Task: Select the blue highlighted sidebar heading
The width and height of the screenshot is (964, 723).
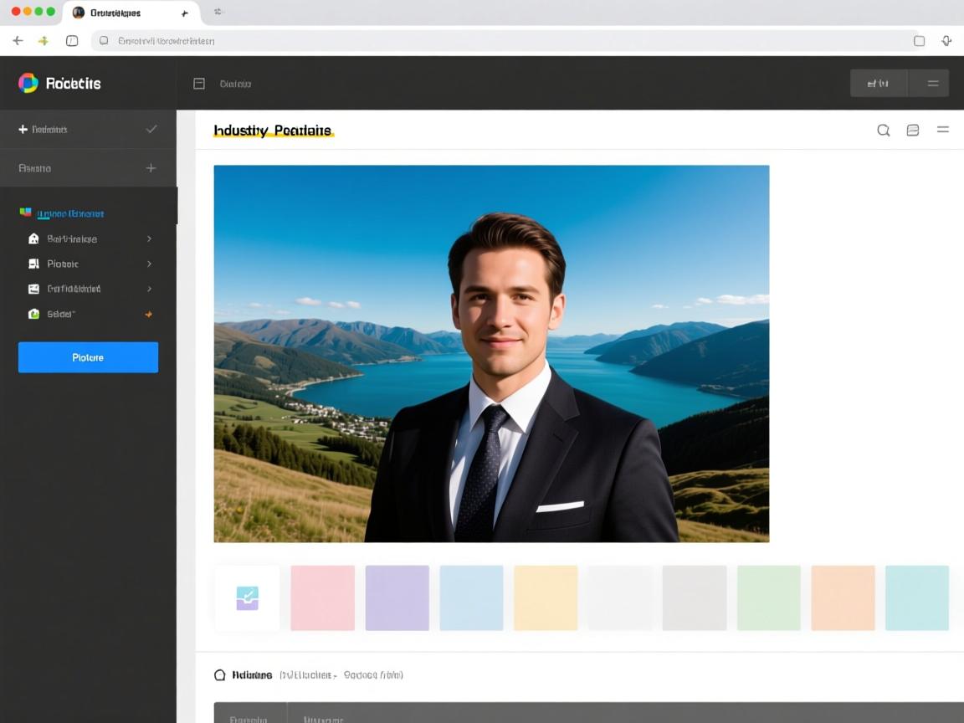Action: (x=70, y=213)
